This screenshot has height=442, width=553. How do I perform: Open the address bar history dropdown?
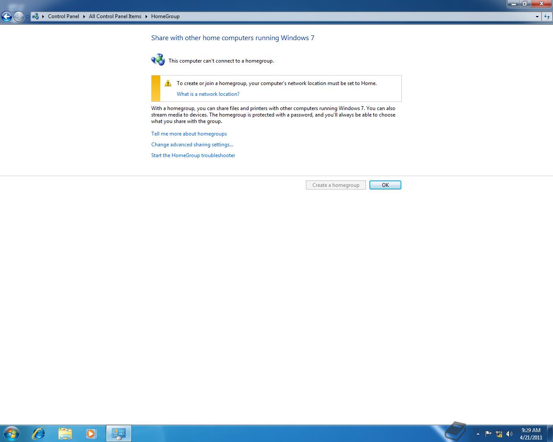point(537,16)
